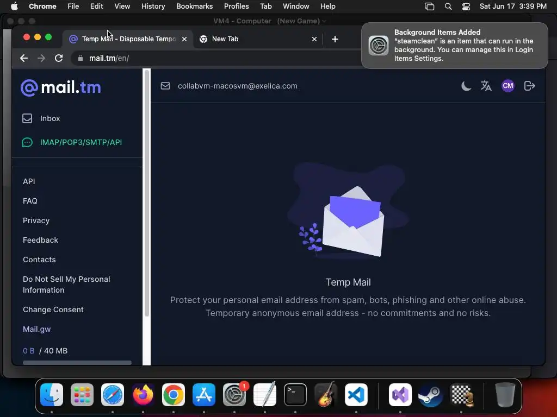Viewport: 557px width, 417px height.
Task: Click the envelope icon beside the email address
Action: [x=165, y=86]
